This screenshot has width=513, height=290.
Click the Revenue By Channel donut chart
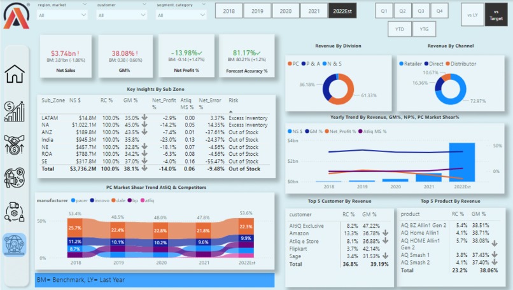[451, 89]
